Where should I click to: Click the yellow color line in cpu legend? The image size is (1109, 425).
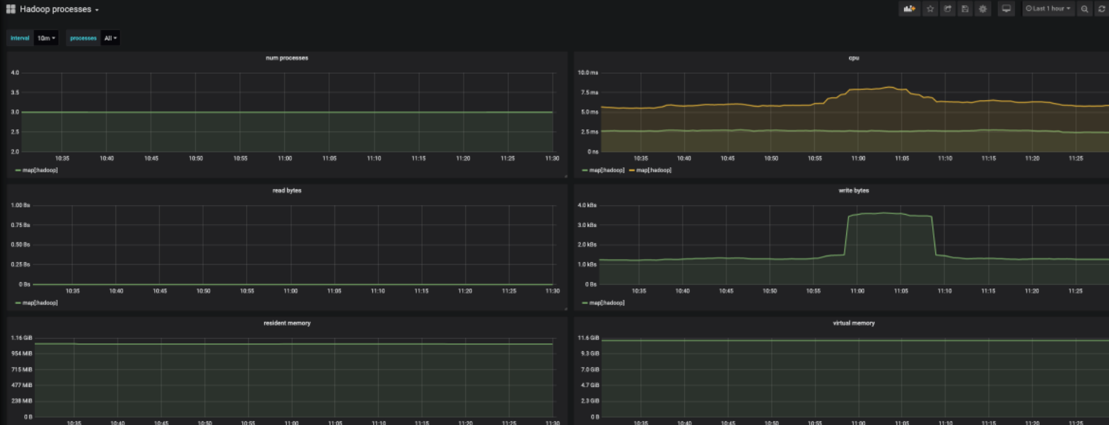pos(632,170)
